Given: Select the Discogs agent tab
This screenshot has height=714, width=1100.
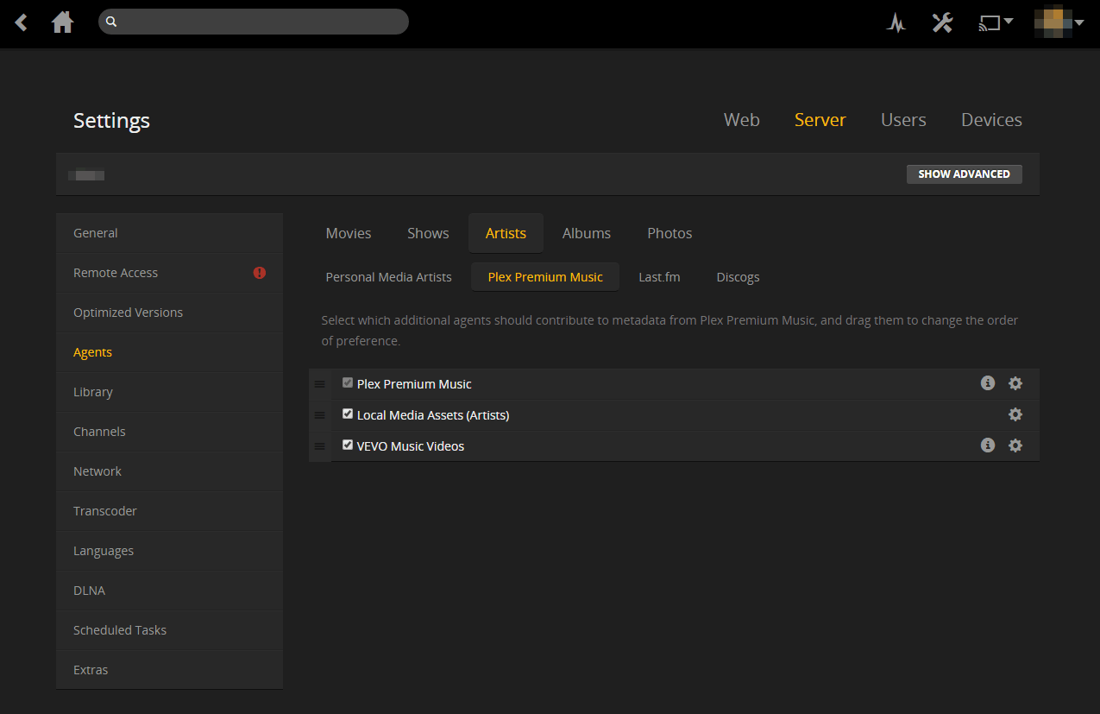Looking at the screenshot, I should 738,277.
